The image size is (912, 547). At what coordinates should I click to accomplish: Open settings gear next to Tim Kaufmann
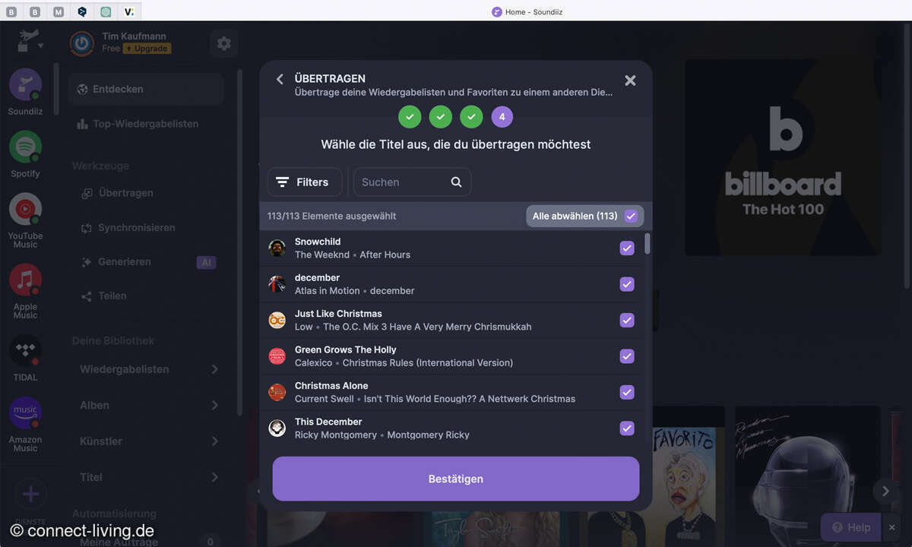[224, 43]
